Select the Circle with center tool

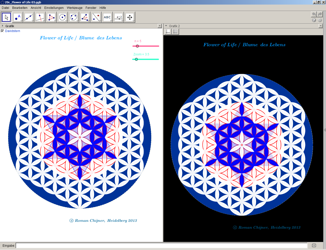click(62, 17)
